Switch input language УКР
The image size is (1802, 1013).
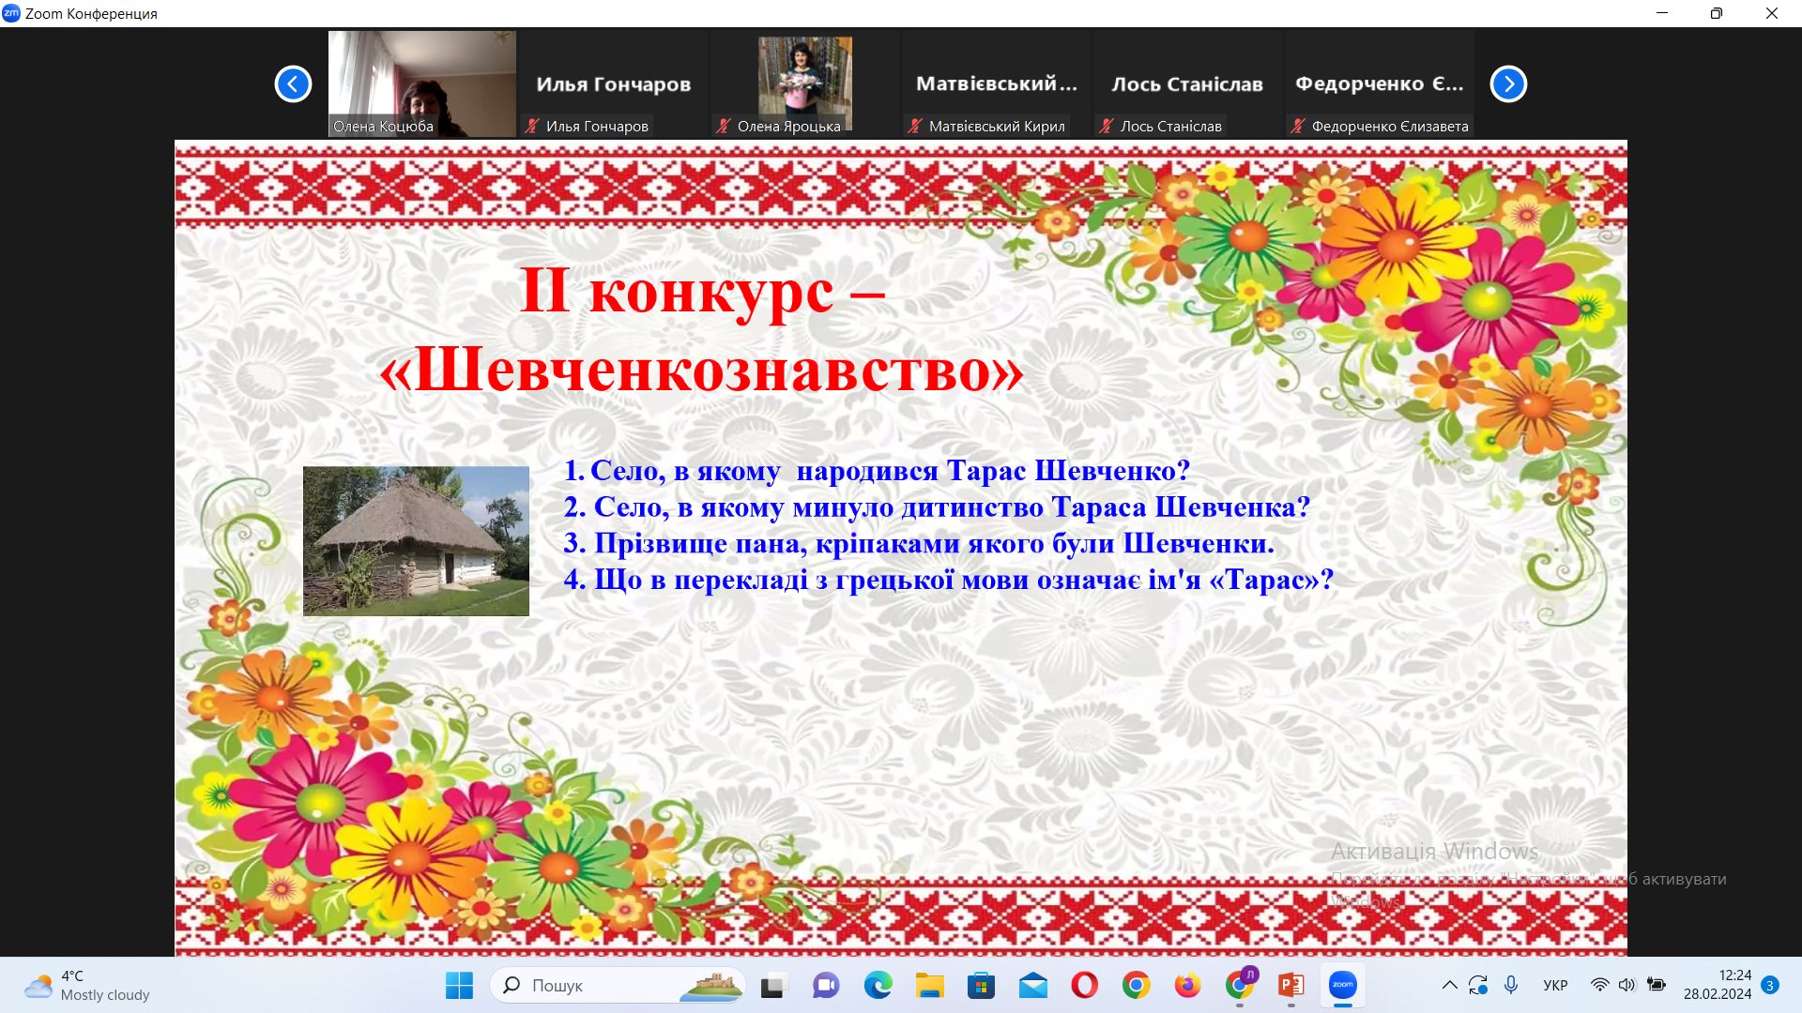point(1555,985)
